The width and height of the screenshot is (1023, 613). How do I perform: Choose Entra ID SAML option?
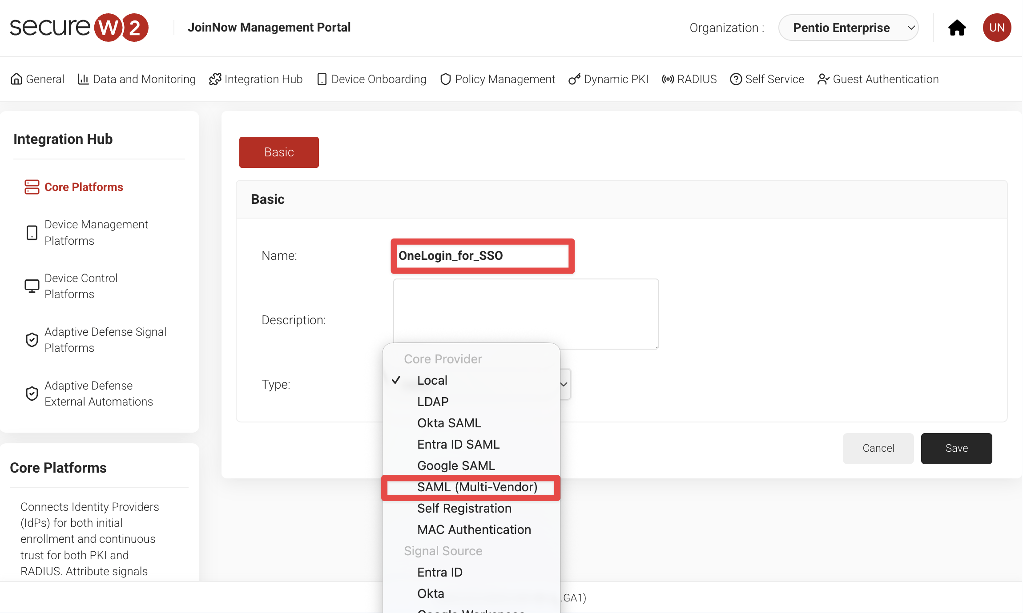[471, 444]
